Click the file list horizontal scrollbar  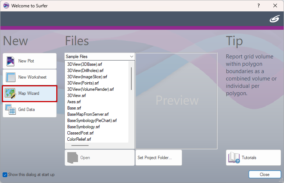pyautogui.click(x=80, y=146)
